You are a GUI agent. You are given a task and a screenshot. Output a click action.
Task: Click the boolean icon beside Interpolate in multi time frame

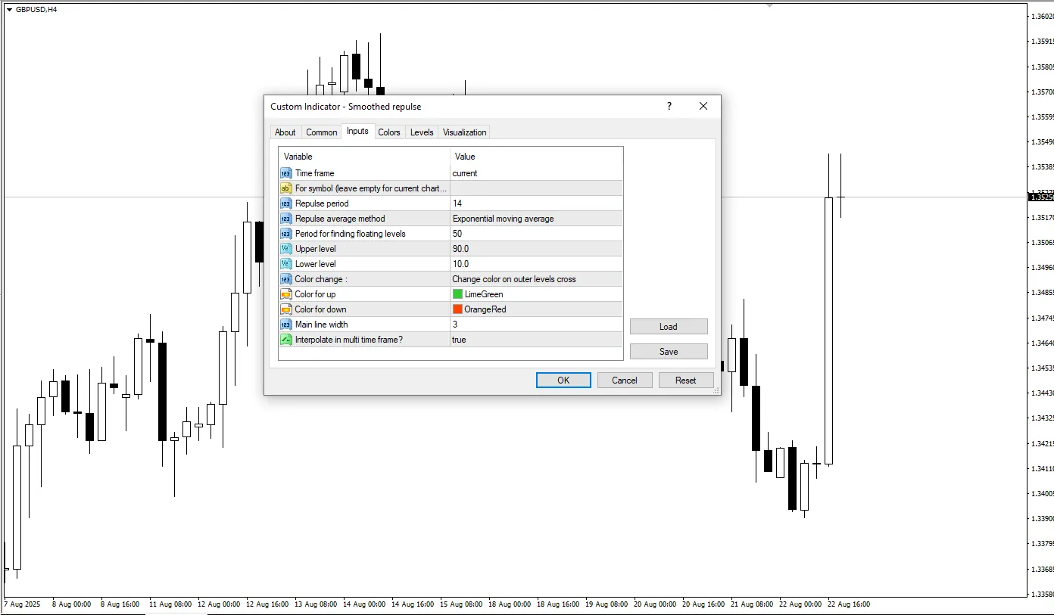[x=285, y=340]
